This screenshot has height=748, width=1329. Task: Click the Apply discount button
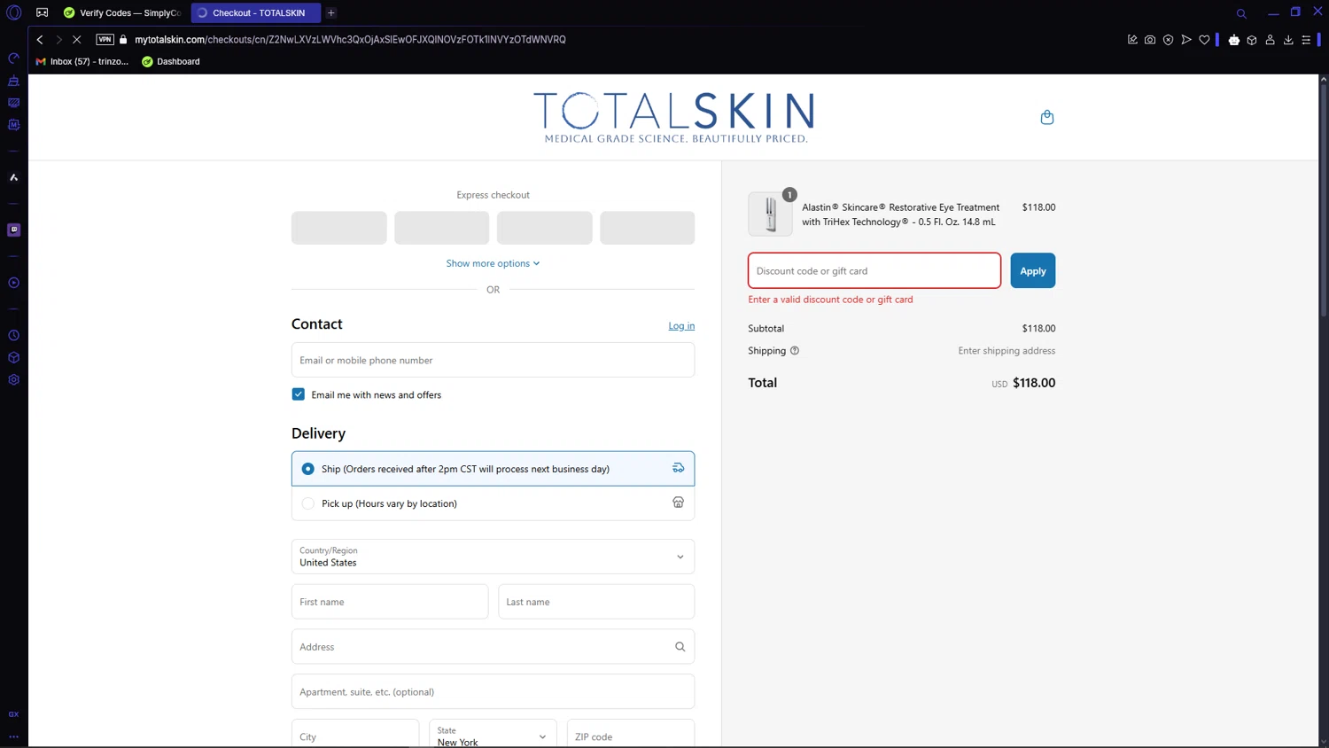tap(1032, 270)
